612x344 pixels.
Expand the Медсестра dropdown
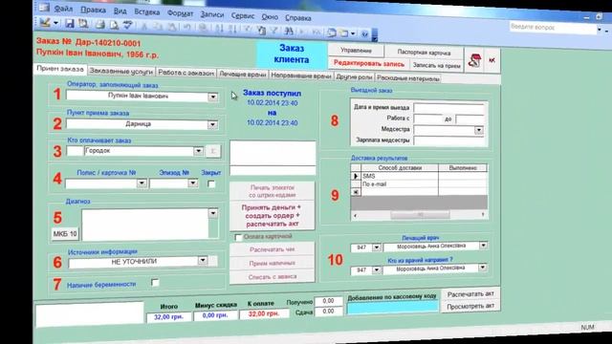click(x=479, y=130)
